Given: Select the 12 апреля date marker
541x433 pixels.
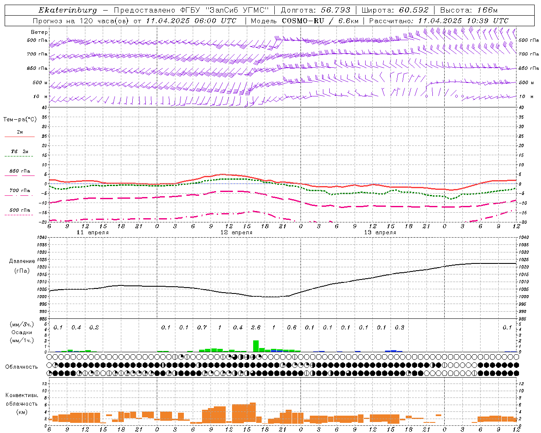Looking at the screenshot, I should 236,233.
